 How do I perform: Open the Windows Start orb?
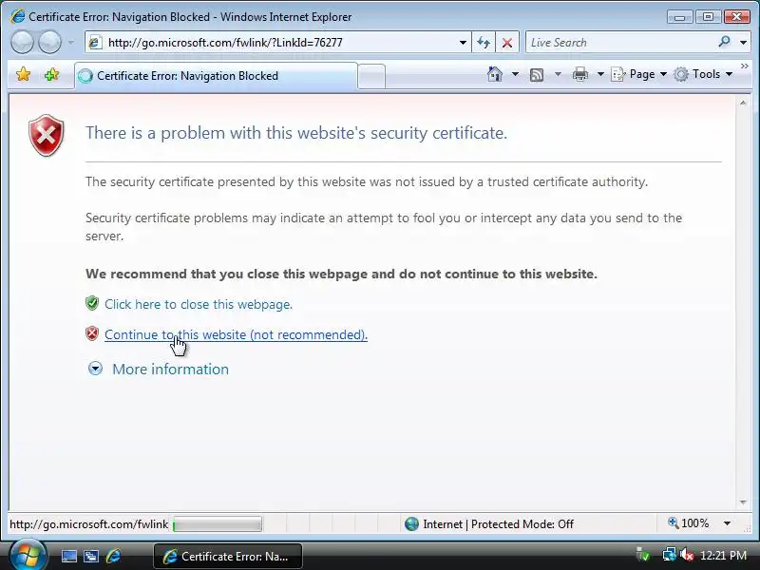click(28, 556)
